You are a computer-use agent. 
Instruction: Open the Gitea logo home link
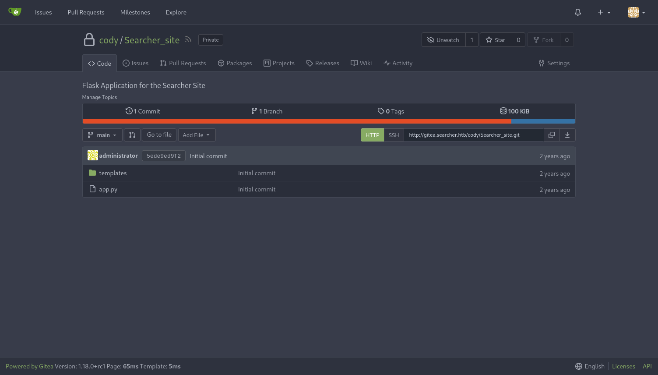coord(15,12)
